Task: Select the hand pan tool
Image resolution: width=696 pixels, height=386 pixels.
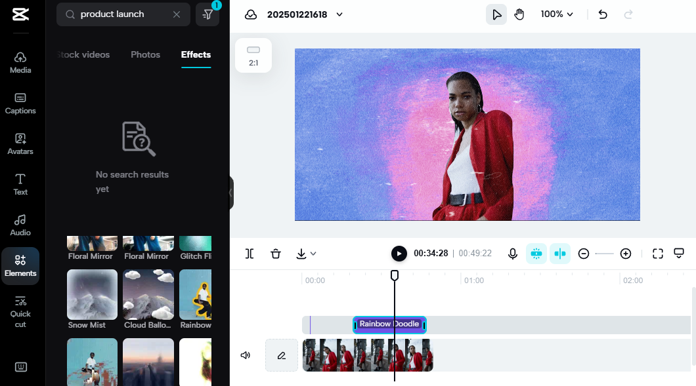Action: click(519, 14)
